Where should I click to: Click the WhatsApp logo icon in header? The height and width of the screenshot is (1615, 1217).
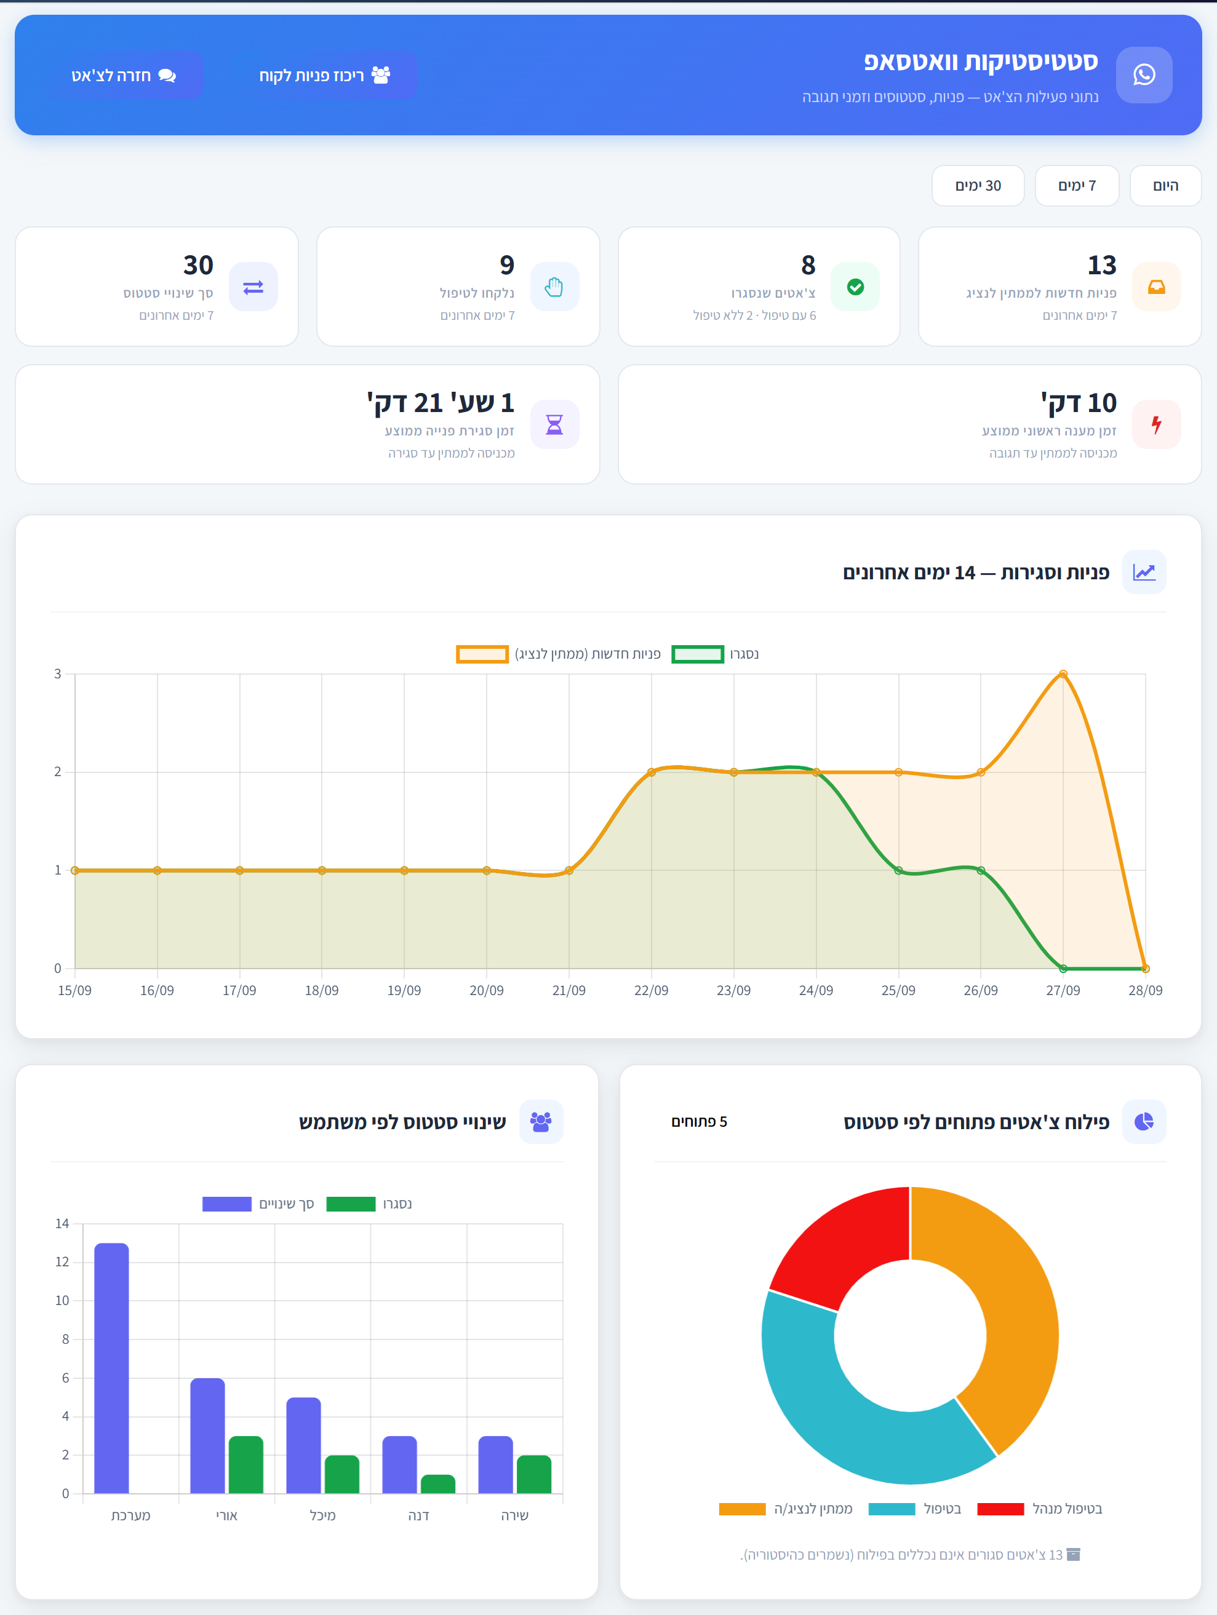click(x=1144, y=74)
